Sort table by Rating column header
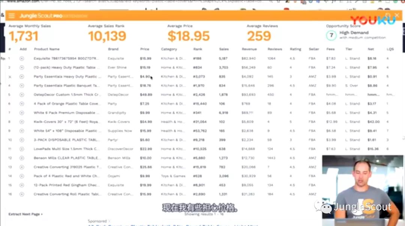 295,49
